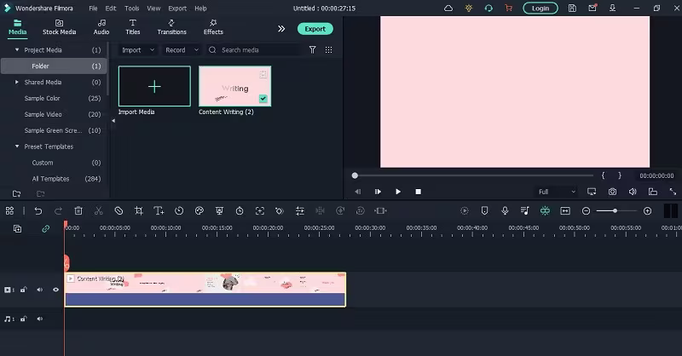Open the mail messages icon
The image size is (682, 356).
[x=592, y=9]
